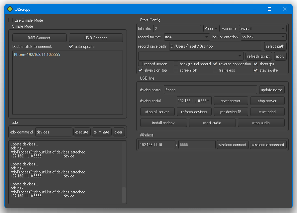Enable the Use Simple Mode checkbox
The height and width of the screenshot is (213, 297).
coord(11,20)
